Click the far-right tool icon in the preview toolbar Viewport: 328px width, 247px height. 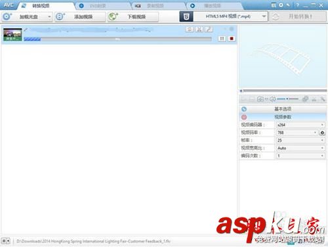tap(323, 99)
